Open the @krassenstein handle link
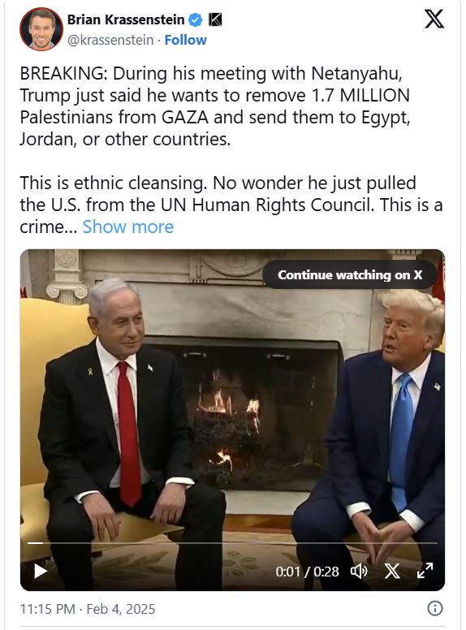The width and height of the screenshot is (466, 630). [110, 40]
